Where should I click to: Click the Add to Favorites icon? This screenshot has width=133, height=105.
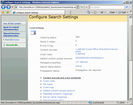pos(8,12)
